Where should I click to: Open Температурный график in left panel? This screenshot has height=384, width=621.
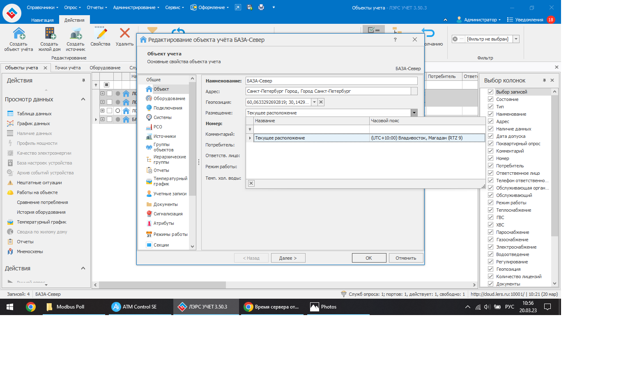pos(41,222)
